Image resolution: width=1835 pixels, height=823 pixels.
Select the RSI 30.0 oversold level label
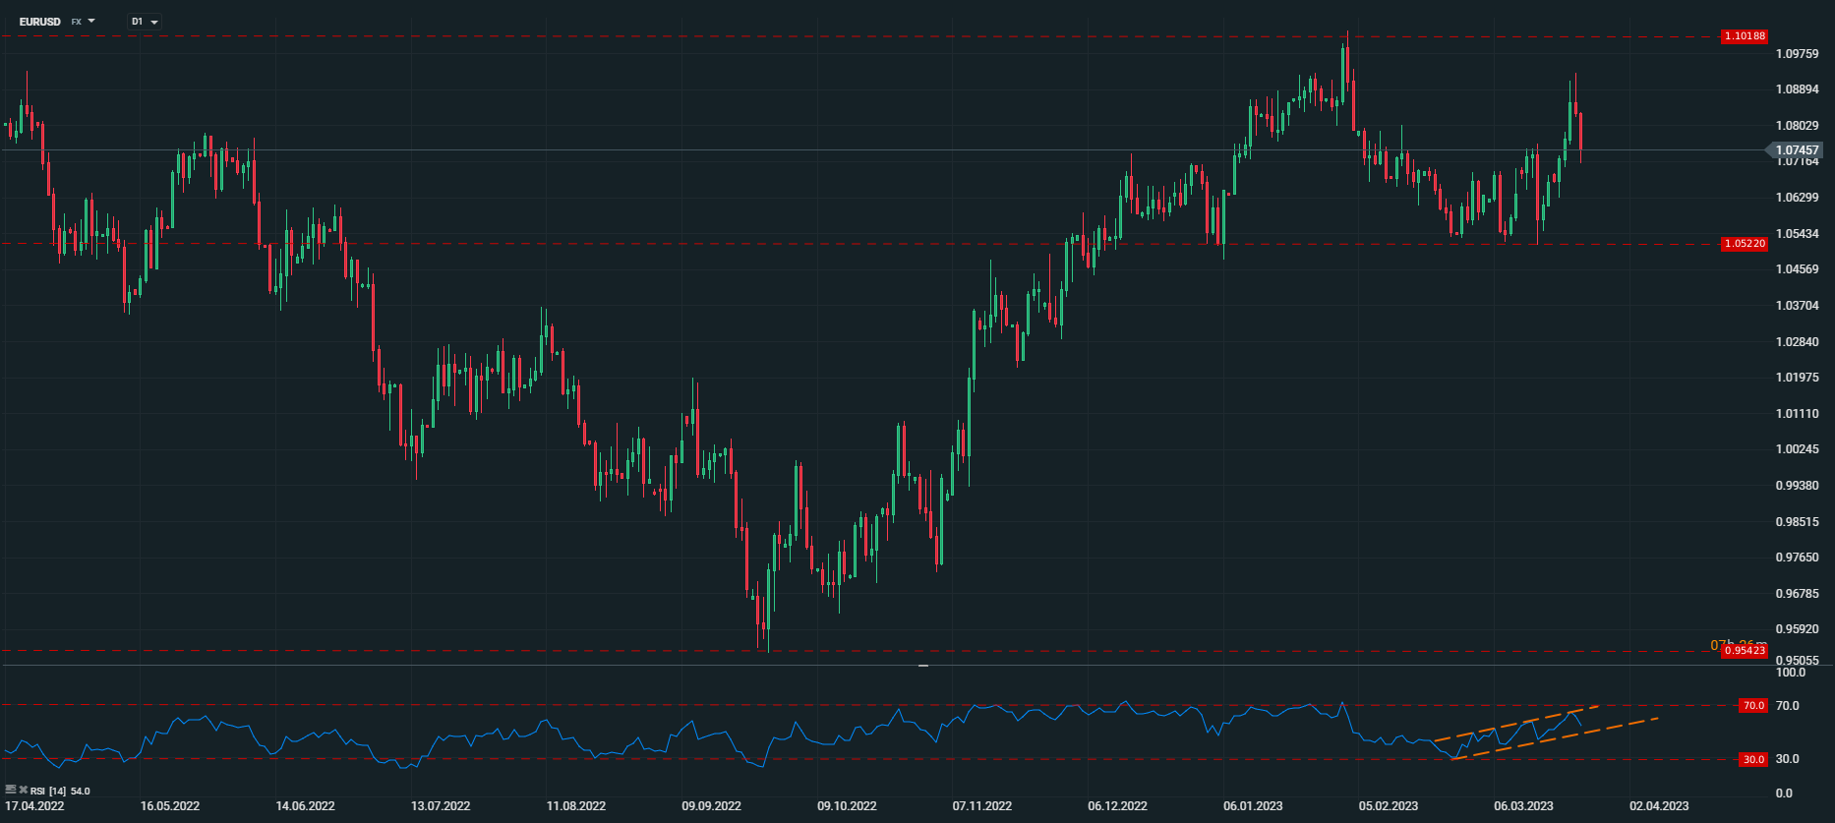[1753, 759]
